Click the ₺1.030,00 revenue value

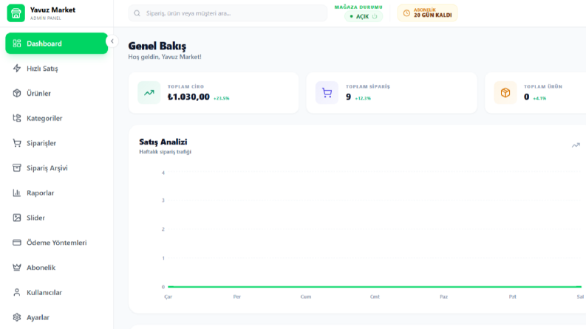pos(188,97)
